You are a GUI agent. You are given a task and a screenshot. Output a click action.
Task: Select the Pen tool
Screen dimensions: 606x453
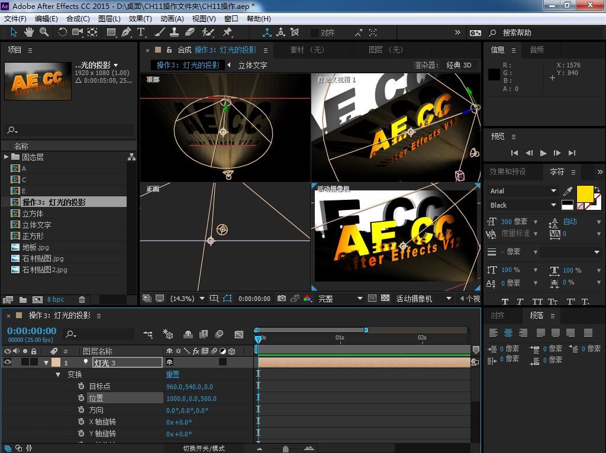coord(126,33)
